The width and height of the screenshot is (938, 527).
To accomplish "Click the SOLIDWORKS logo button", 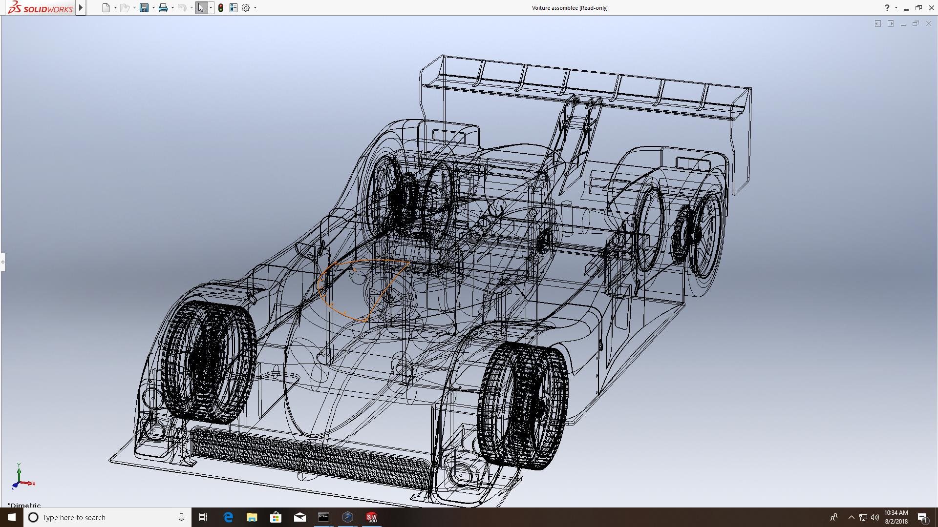I will [x=41, y=8].
